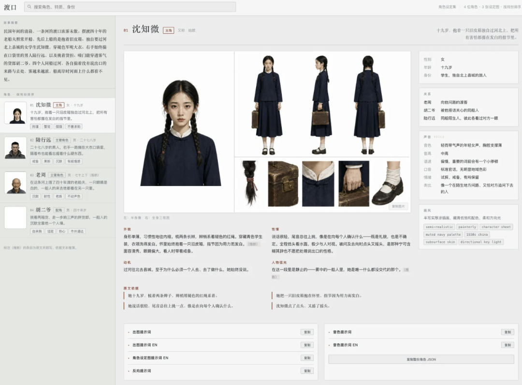Copy the 反向提示词 prompt

click(307, 371)
